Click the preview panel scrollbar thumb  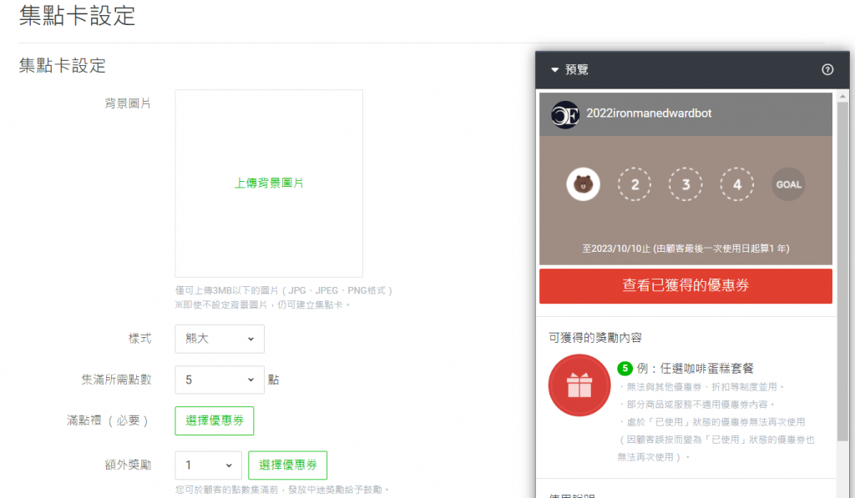click(x=842, y=271)
